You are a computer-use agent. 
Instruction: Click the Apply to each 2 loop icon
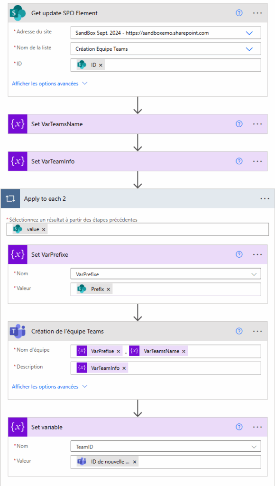[x=10, y=199]
